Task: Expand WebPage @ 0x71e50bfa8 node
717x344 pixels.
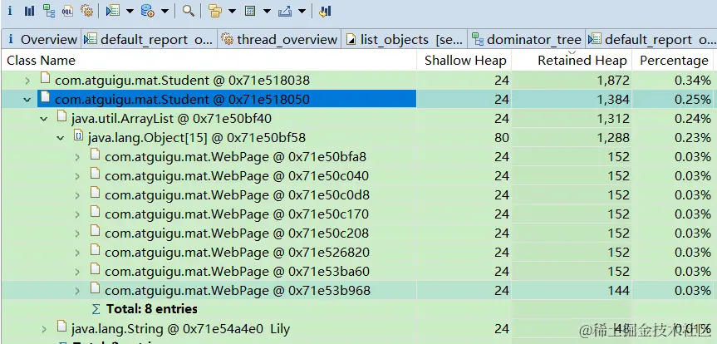Action: (77, 157)
